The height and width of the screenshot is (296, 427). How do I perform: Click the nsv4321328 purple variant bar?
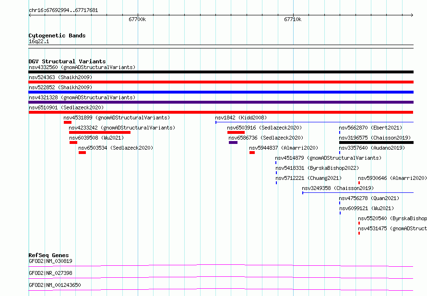coord(221,102)
